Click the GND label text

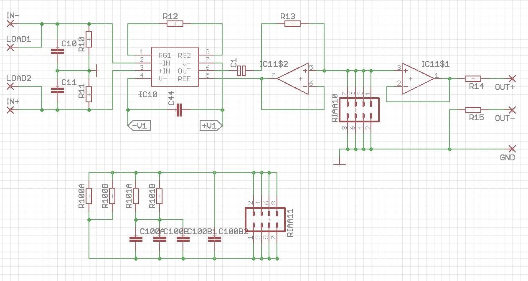coord(508,158)
